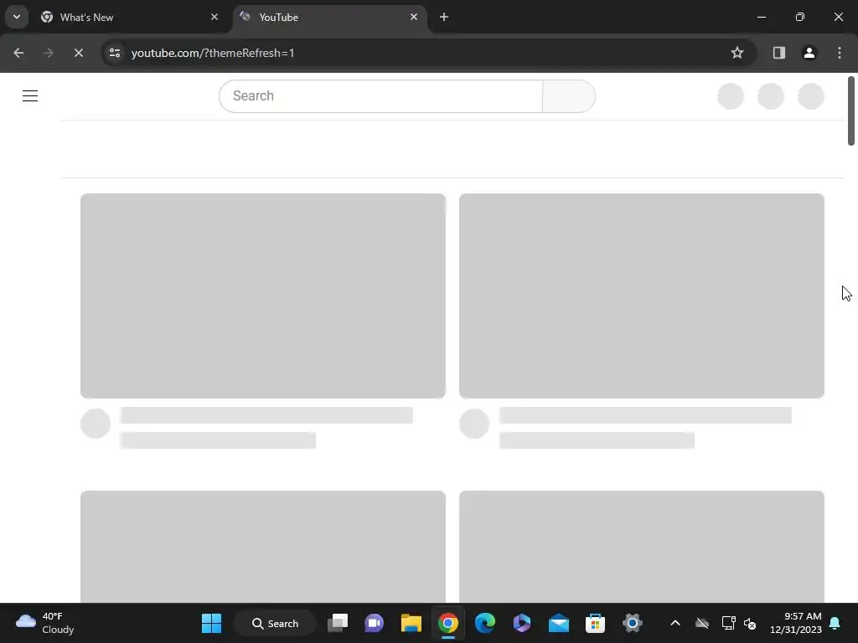Click the YouTube Search input field
Screen dimensions: 858x643
point(381,96)
